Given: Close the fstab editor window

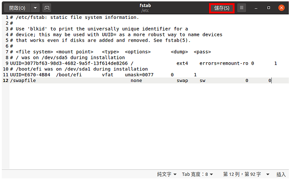Looking at the screenshot, I should [281, 8].
